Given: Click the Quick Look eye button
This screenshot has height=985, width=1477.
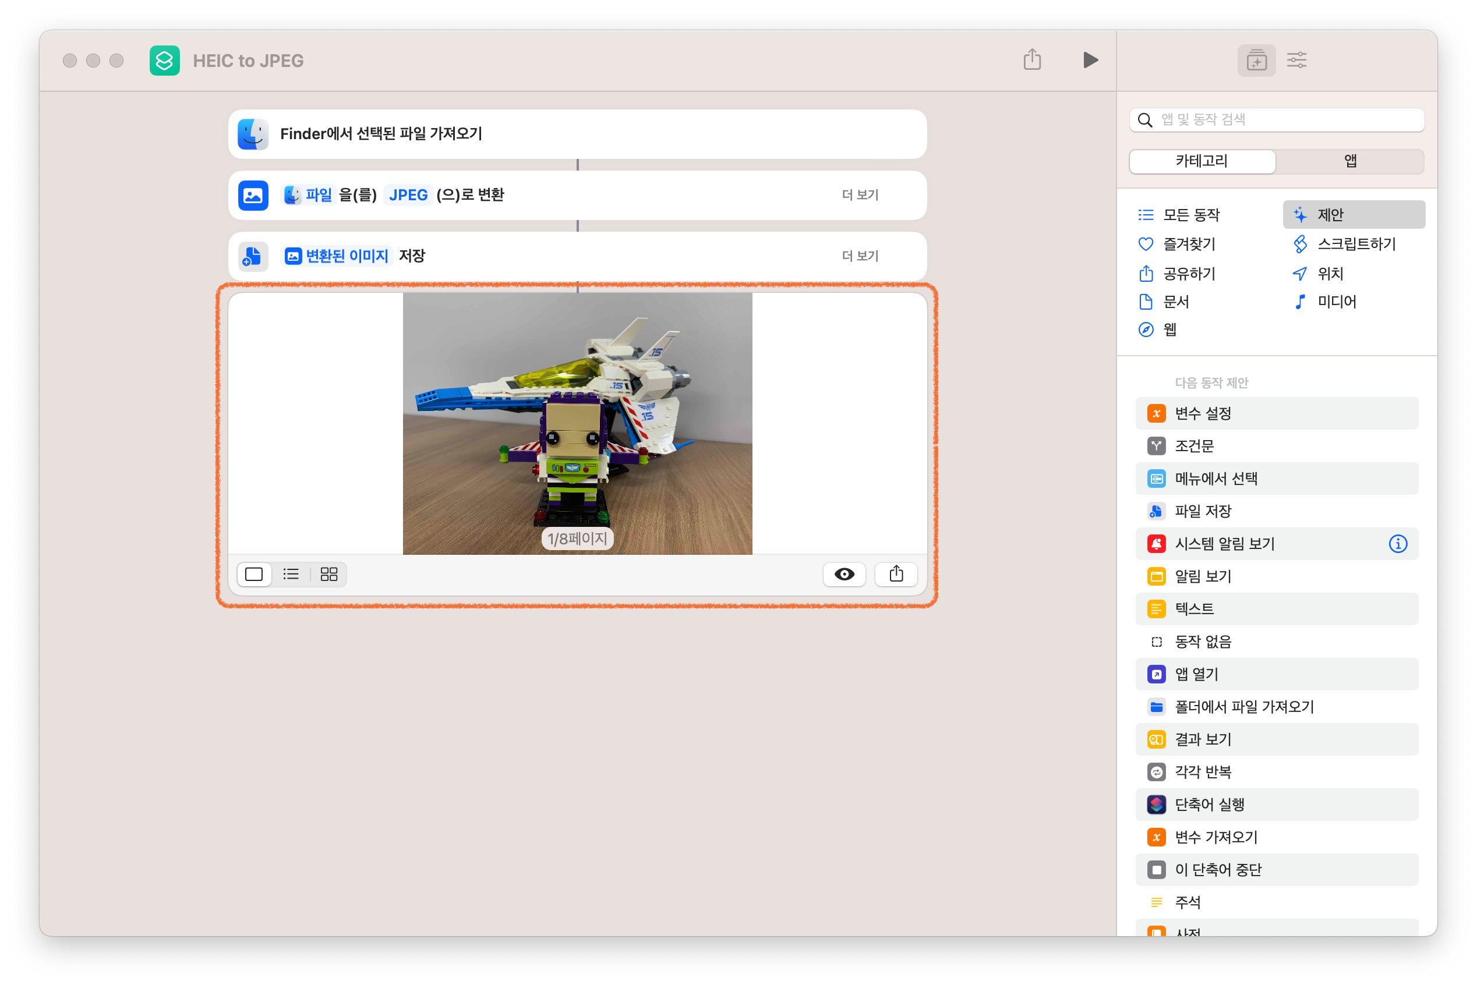Looking at the screenshot, I should (844, 574).
